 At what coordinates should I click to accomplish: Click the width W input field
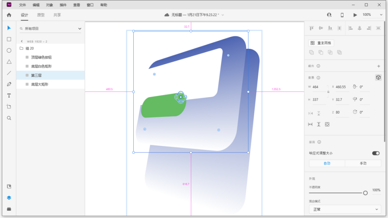click(319, 87)
